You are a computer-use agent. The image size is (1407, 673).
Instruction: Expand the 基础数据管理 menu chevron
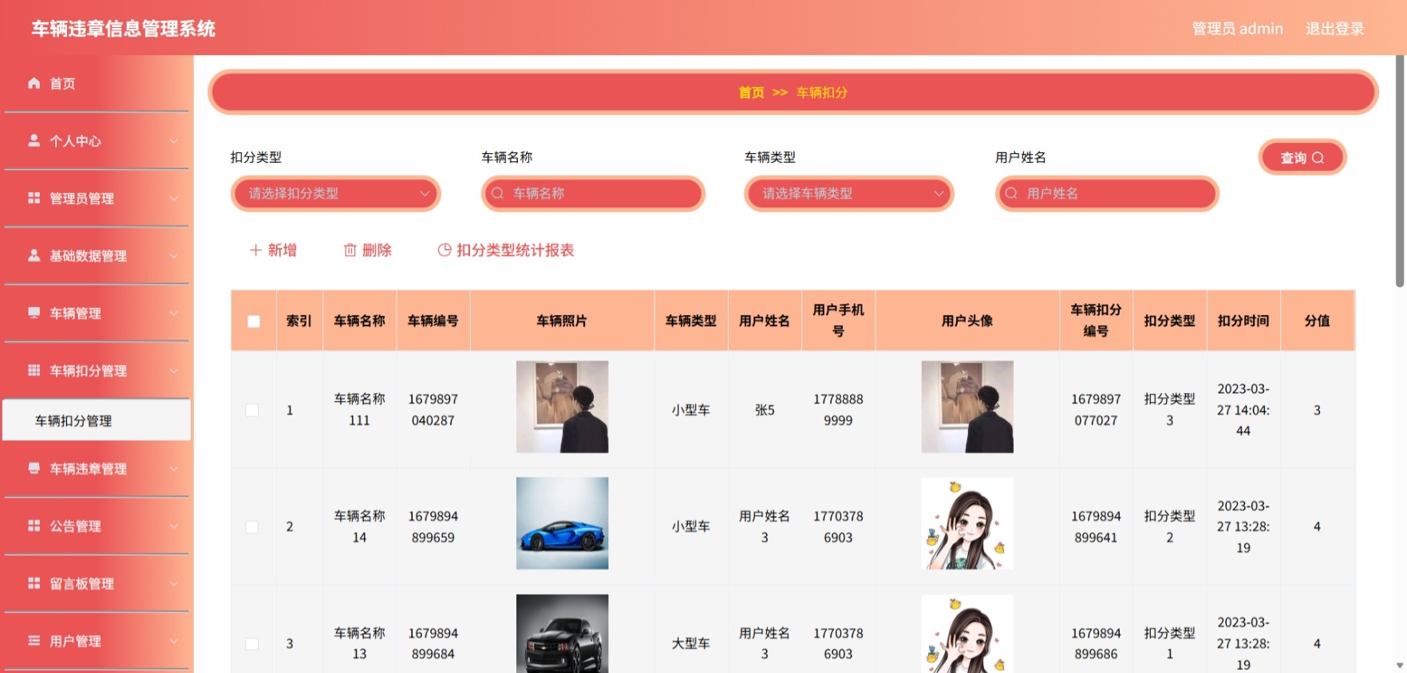tap(174, 256)
